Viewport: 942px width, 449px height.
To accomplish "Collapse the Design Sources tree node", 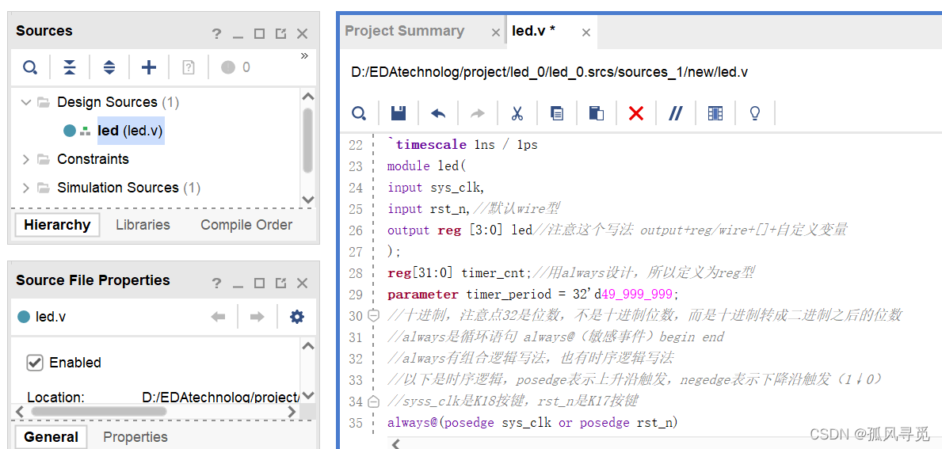I will coord(25,102).
